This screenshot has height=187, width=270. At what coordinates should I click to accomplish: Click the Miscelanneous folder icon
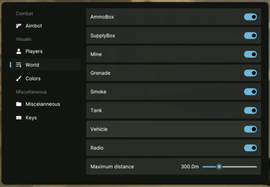(19, 104)
